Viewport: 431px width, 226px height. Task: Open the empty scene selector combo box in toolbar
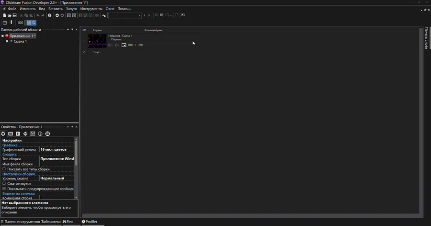125,15
